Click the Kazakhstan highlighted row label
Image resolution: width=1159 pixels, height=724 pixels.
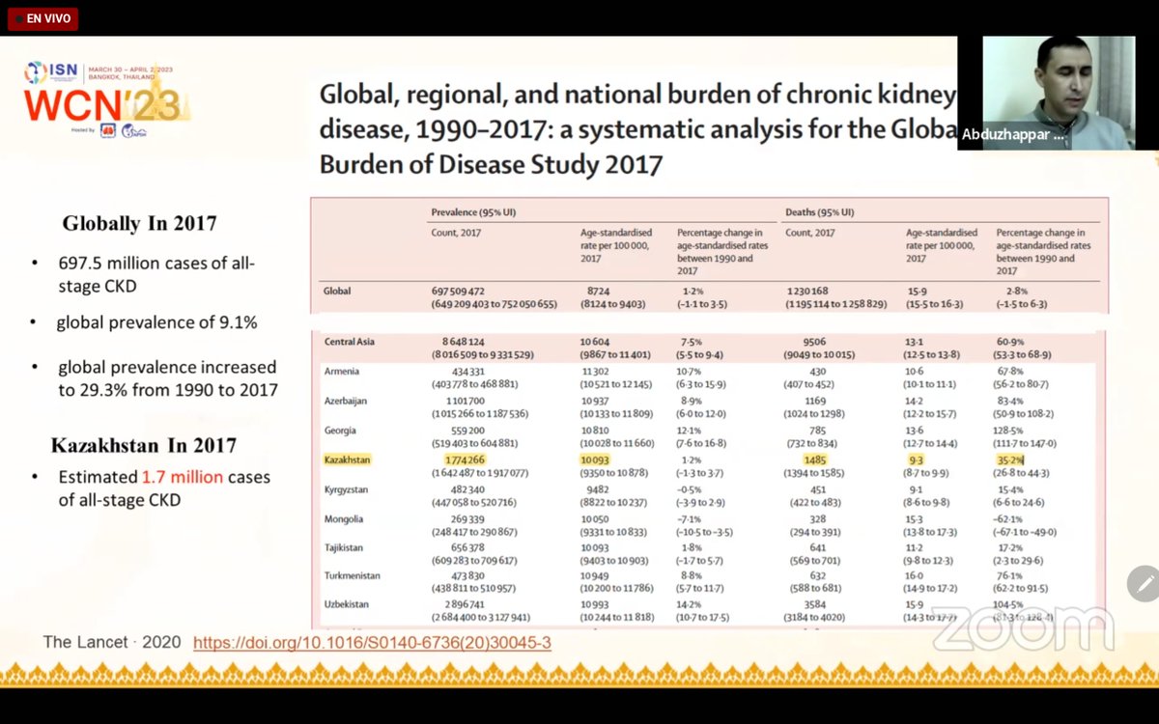coord(347,459)
